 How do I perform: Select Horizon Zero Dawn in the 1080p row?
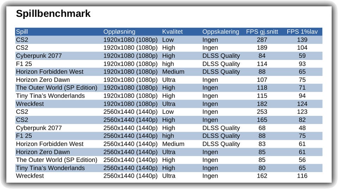click(43, 80)
